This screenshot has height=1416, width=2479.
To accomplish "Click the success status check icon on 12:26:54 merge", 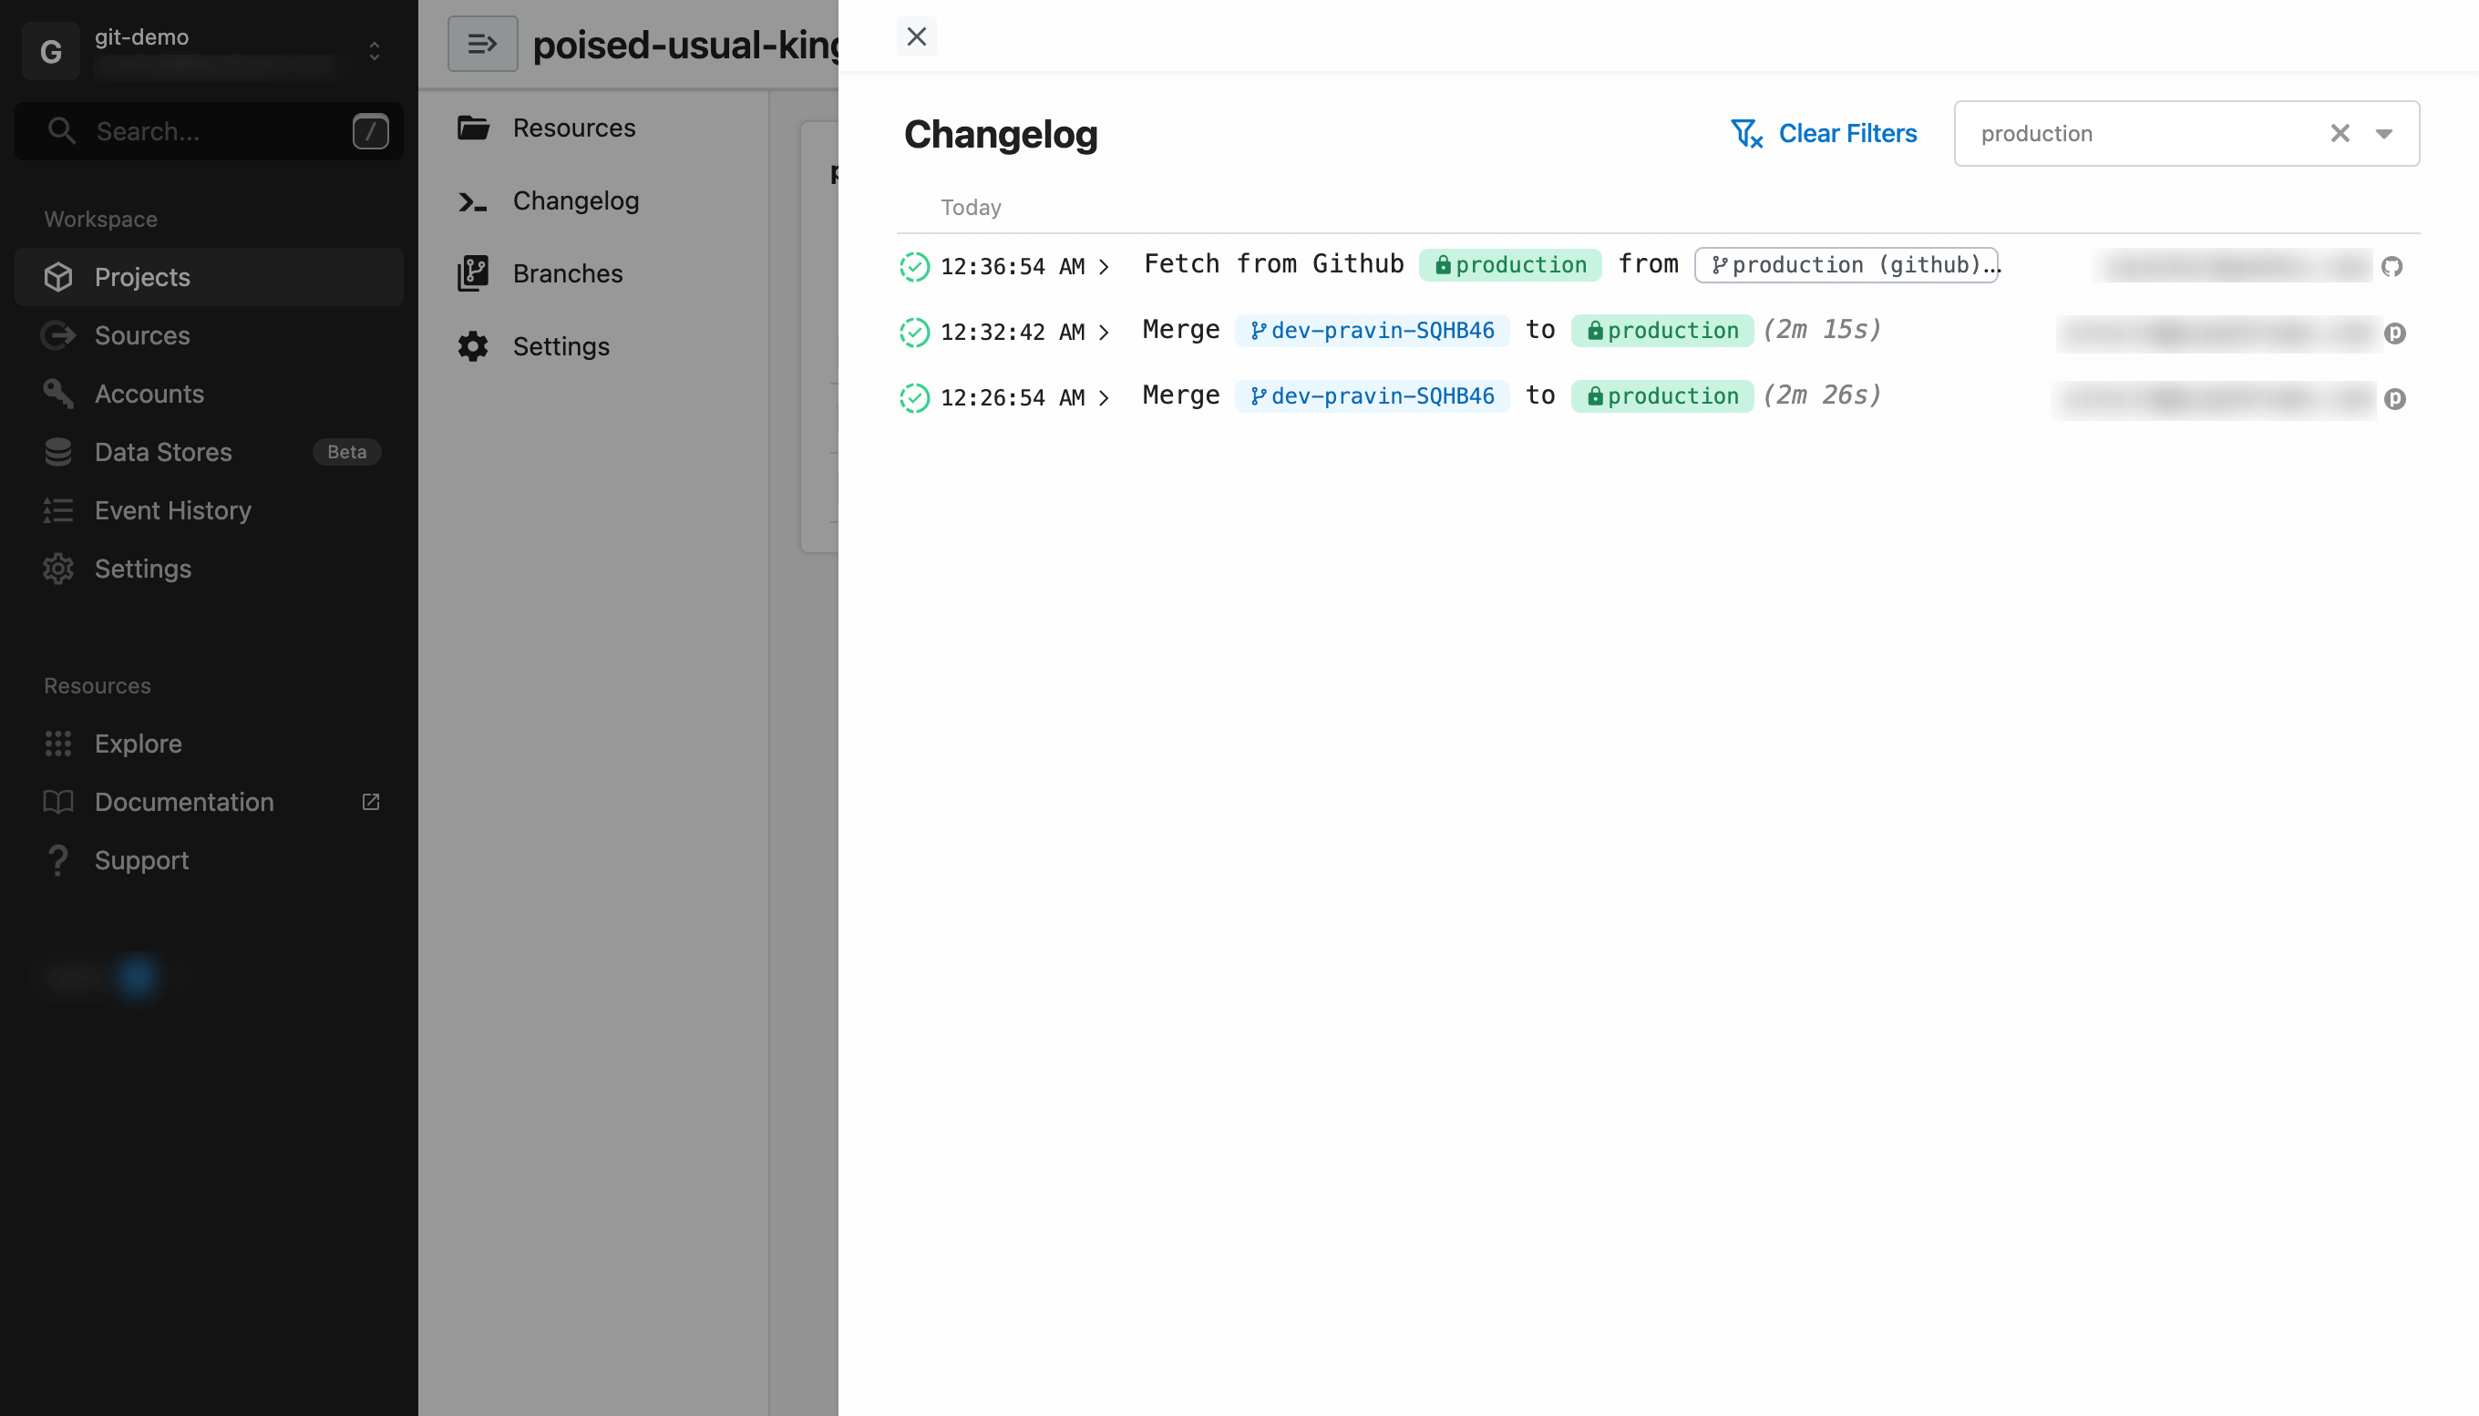I will (x=914, y=398).
